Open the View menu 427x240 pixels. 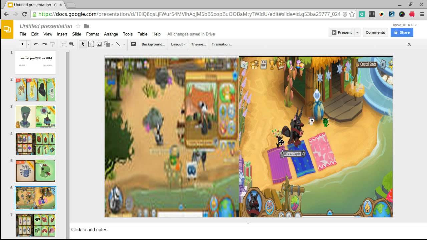click(x=48, y=34)
